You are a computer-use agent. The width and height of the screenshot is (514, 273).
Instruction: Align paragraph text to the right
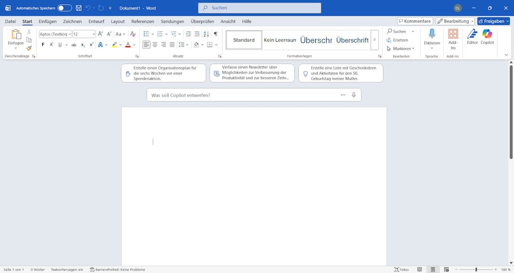tap(164, 45)
